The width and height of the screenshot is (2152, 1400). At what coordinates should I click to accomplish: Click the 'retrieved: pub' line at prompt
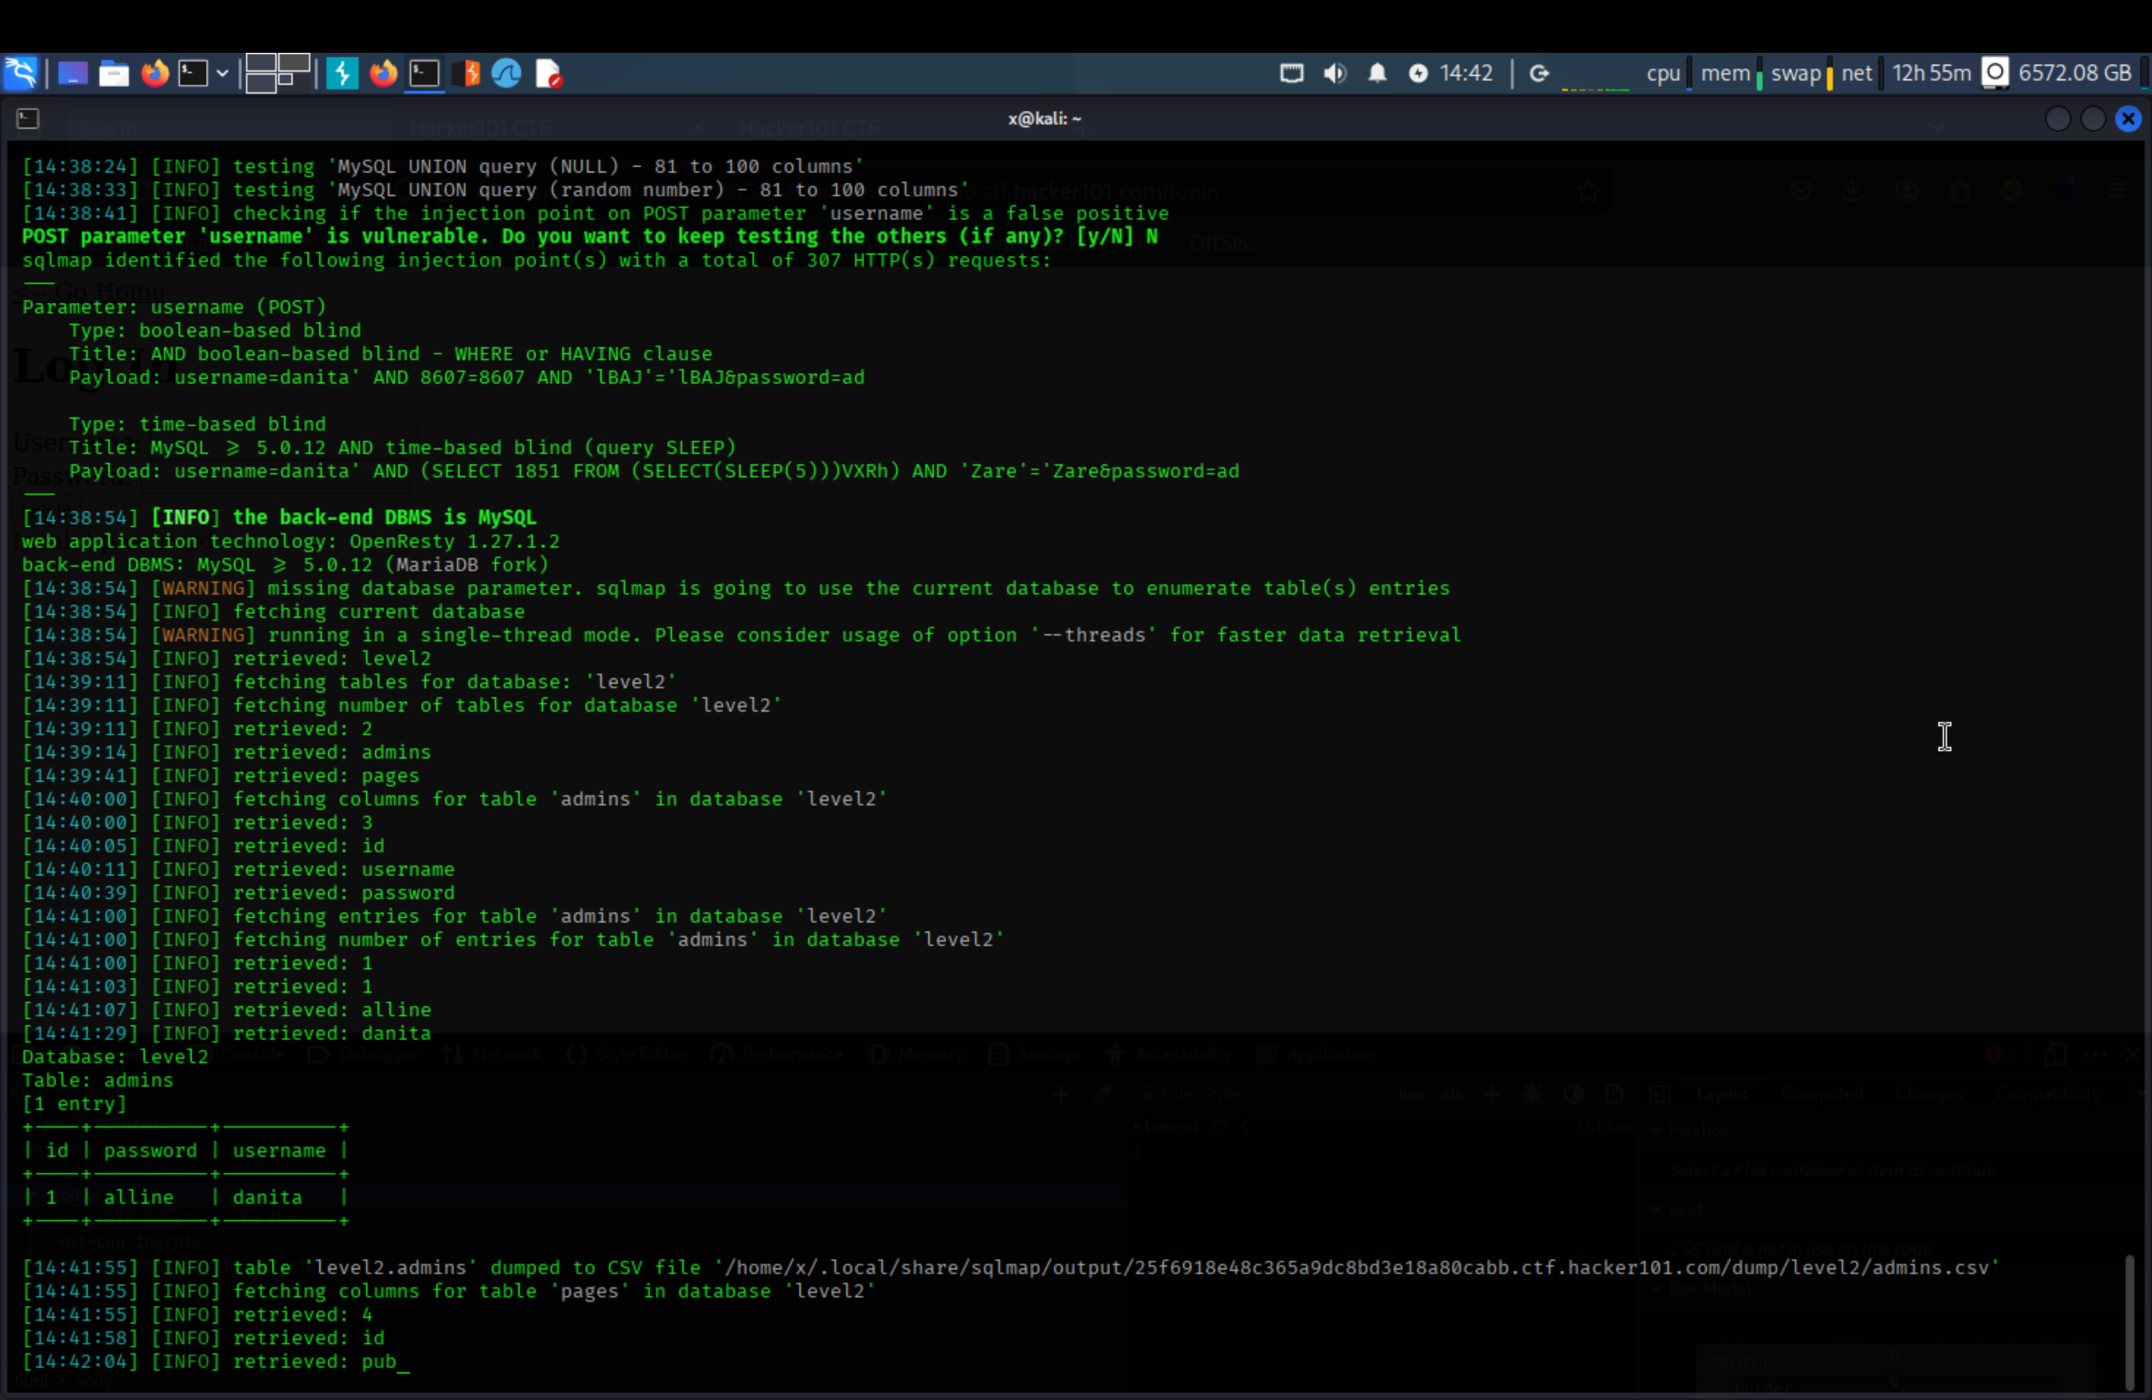point(215,1362)
